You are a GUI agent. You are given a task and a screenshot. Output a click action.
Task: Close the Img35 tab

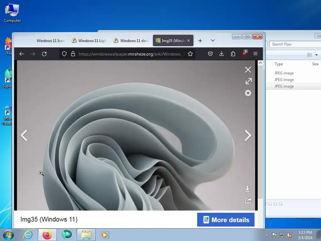coord(188,40)
